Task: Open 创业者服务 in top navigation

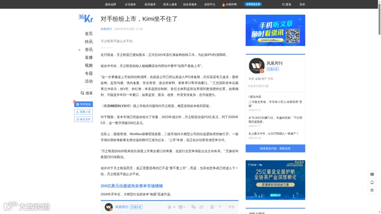Action: (x=190, y=4)
